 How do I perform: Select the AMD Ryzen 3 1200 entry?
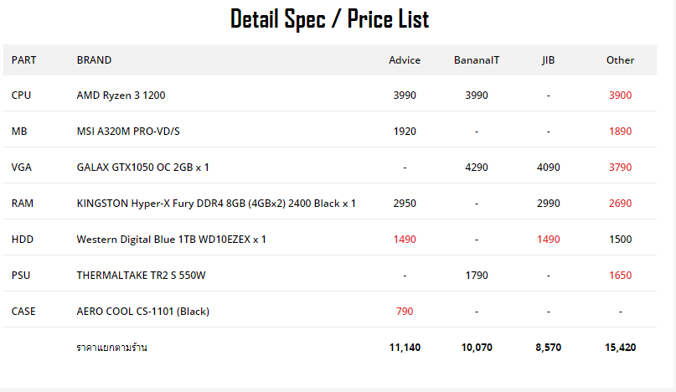pos(121,95)
